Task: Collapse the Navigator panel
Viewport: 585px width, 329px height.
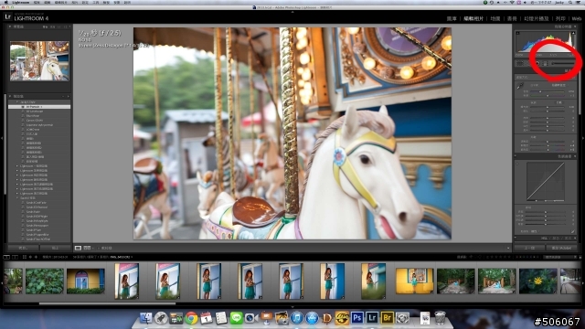Action: pos(10,27)
